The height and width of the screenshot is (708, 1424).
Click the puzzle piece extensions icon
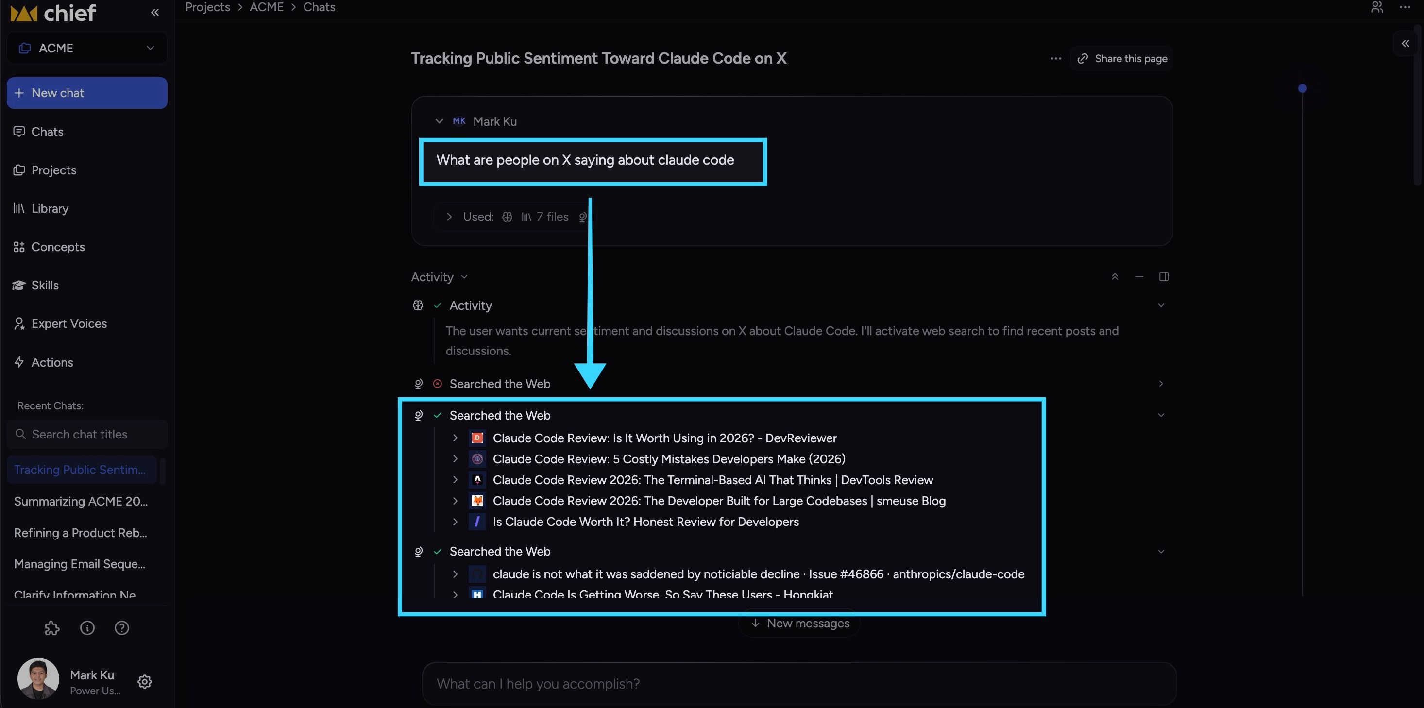52,628
